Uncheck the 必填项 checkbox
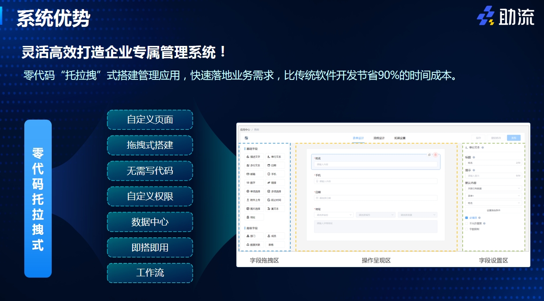 coord(466,218)
